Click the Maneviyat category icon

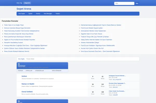[19, 64]
